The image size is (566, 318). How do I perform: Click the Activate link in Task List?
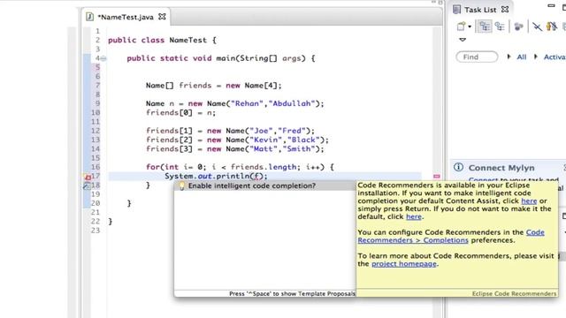point(555,57)
